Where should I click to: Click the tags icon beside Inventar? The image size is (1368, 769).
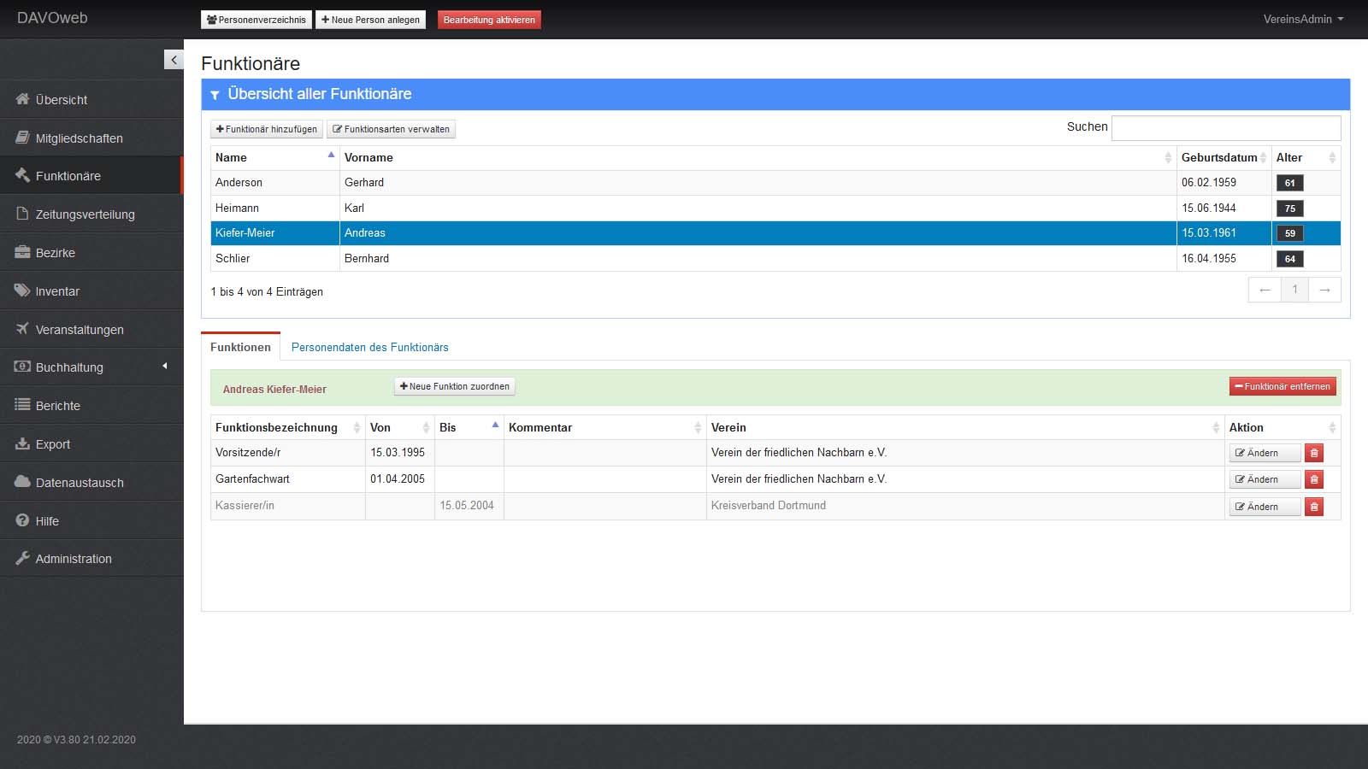point(23,291)
